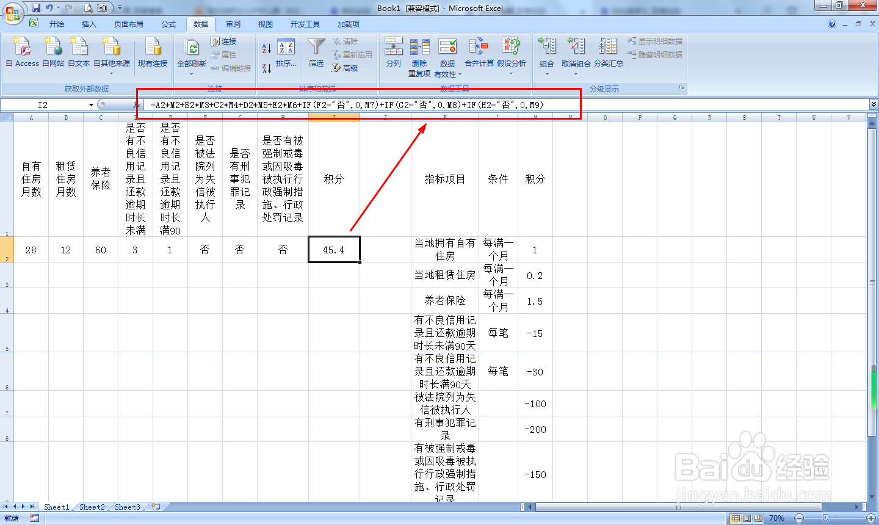Image resolution: width=879 pixels, height=525 pixels.
Task: Click the formula bar input field
Action: pos(508,105)
